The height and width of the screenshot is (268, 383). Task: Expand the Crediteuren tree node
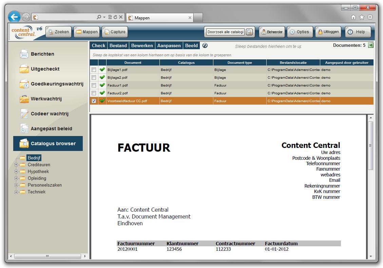(16, 165)
